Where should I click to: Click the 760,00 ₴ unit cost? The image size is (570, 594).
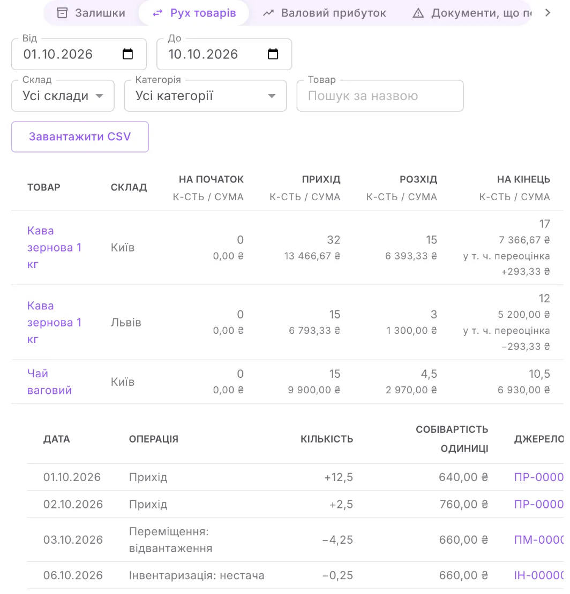464,504
